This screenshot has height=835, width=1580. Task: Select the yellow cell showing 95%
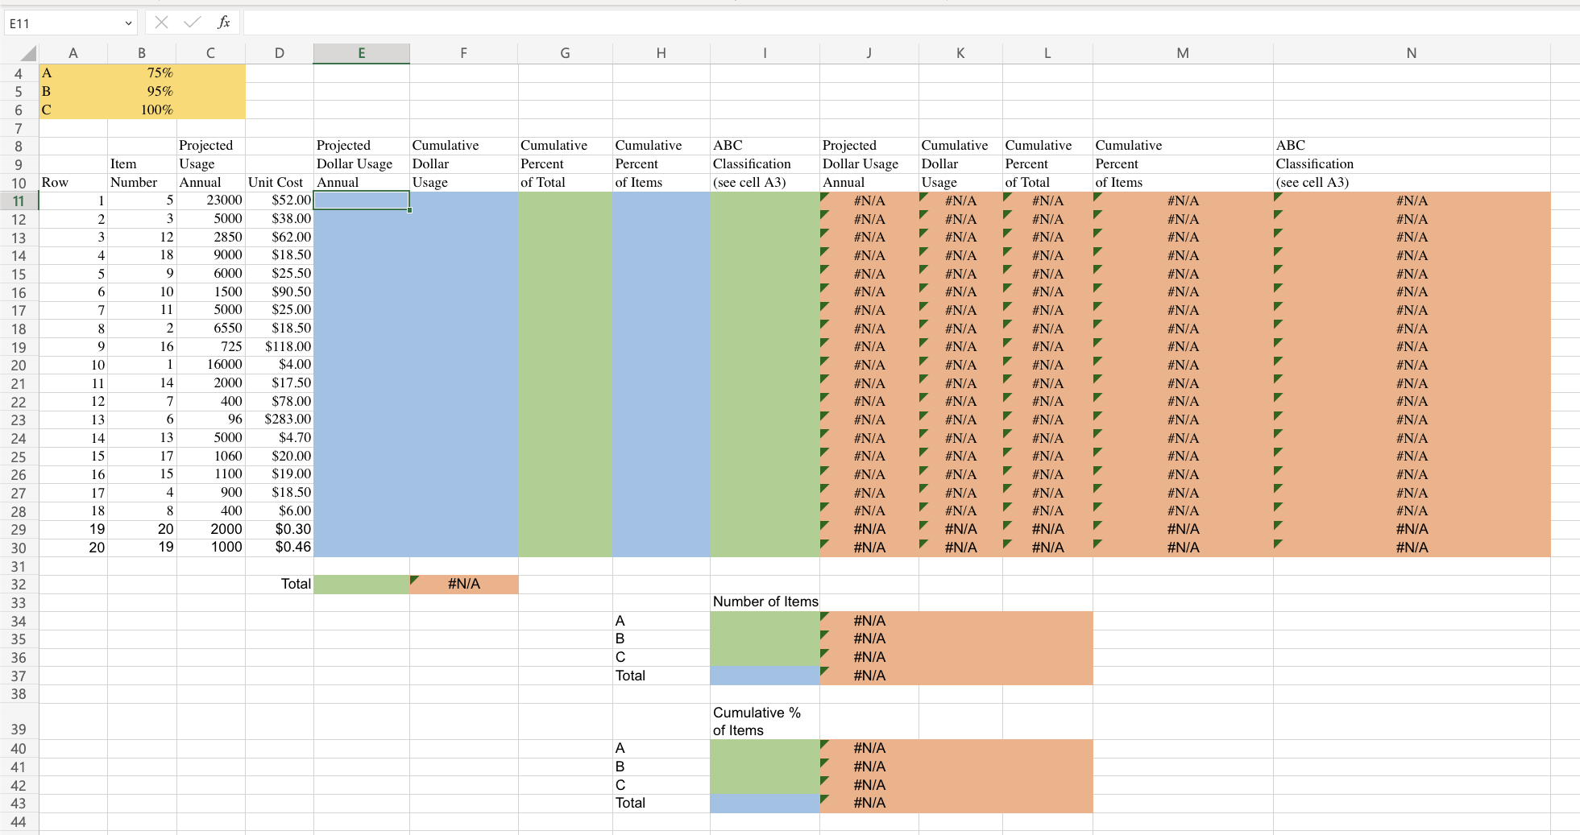point(141,91)
